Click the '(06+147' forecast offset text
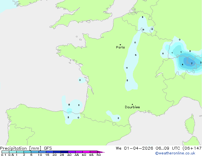Viewport: 202px width, 156px height. (192, 148)
